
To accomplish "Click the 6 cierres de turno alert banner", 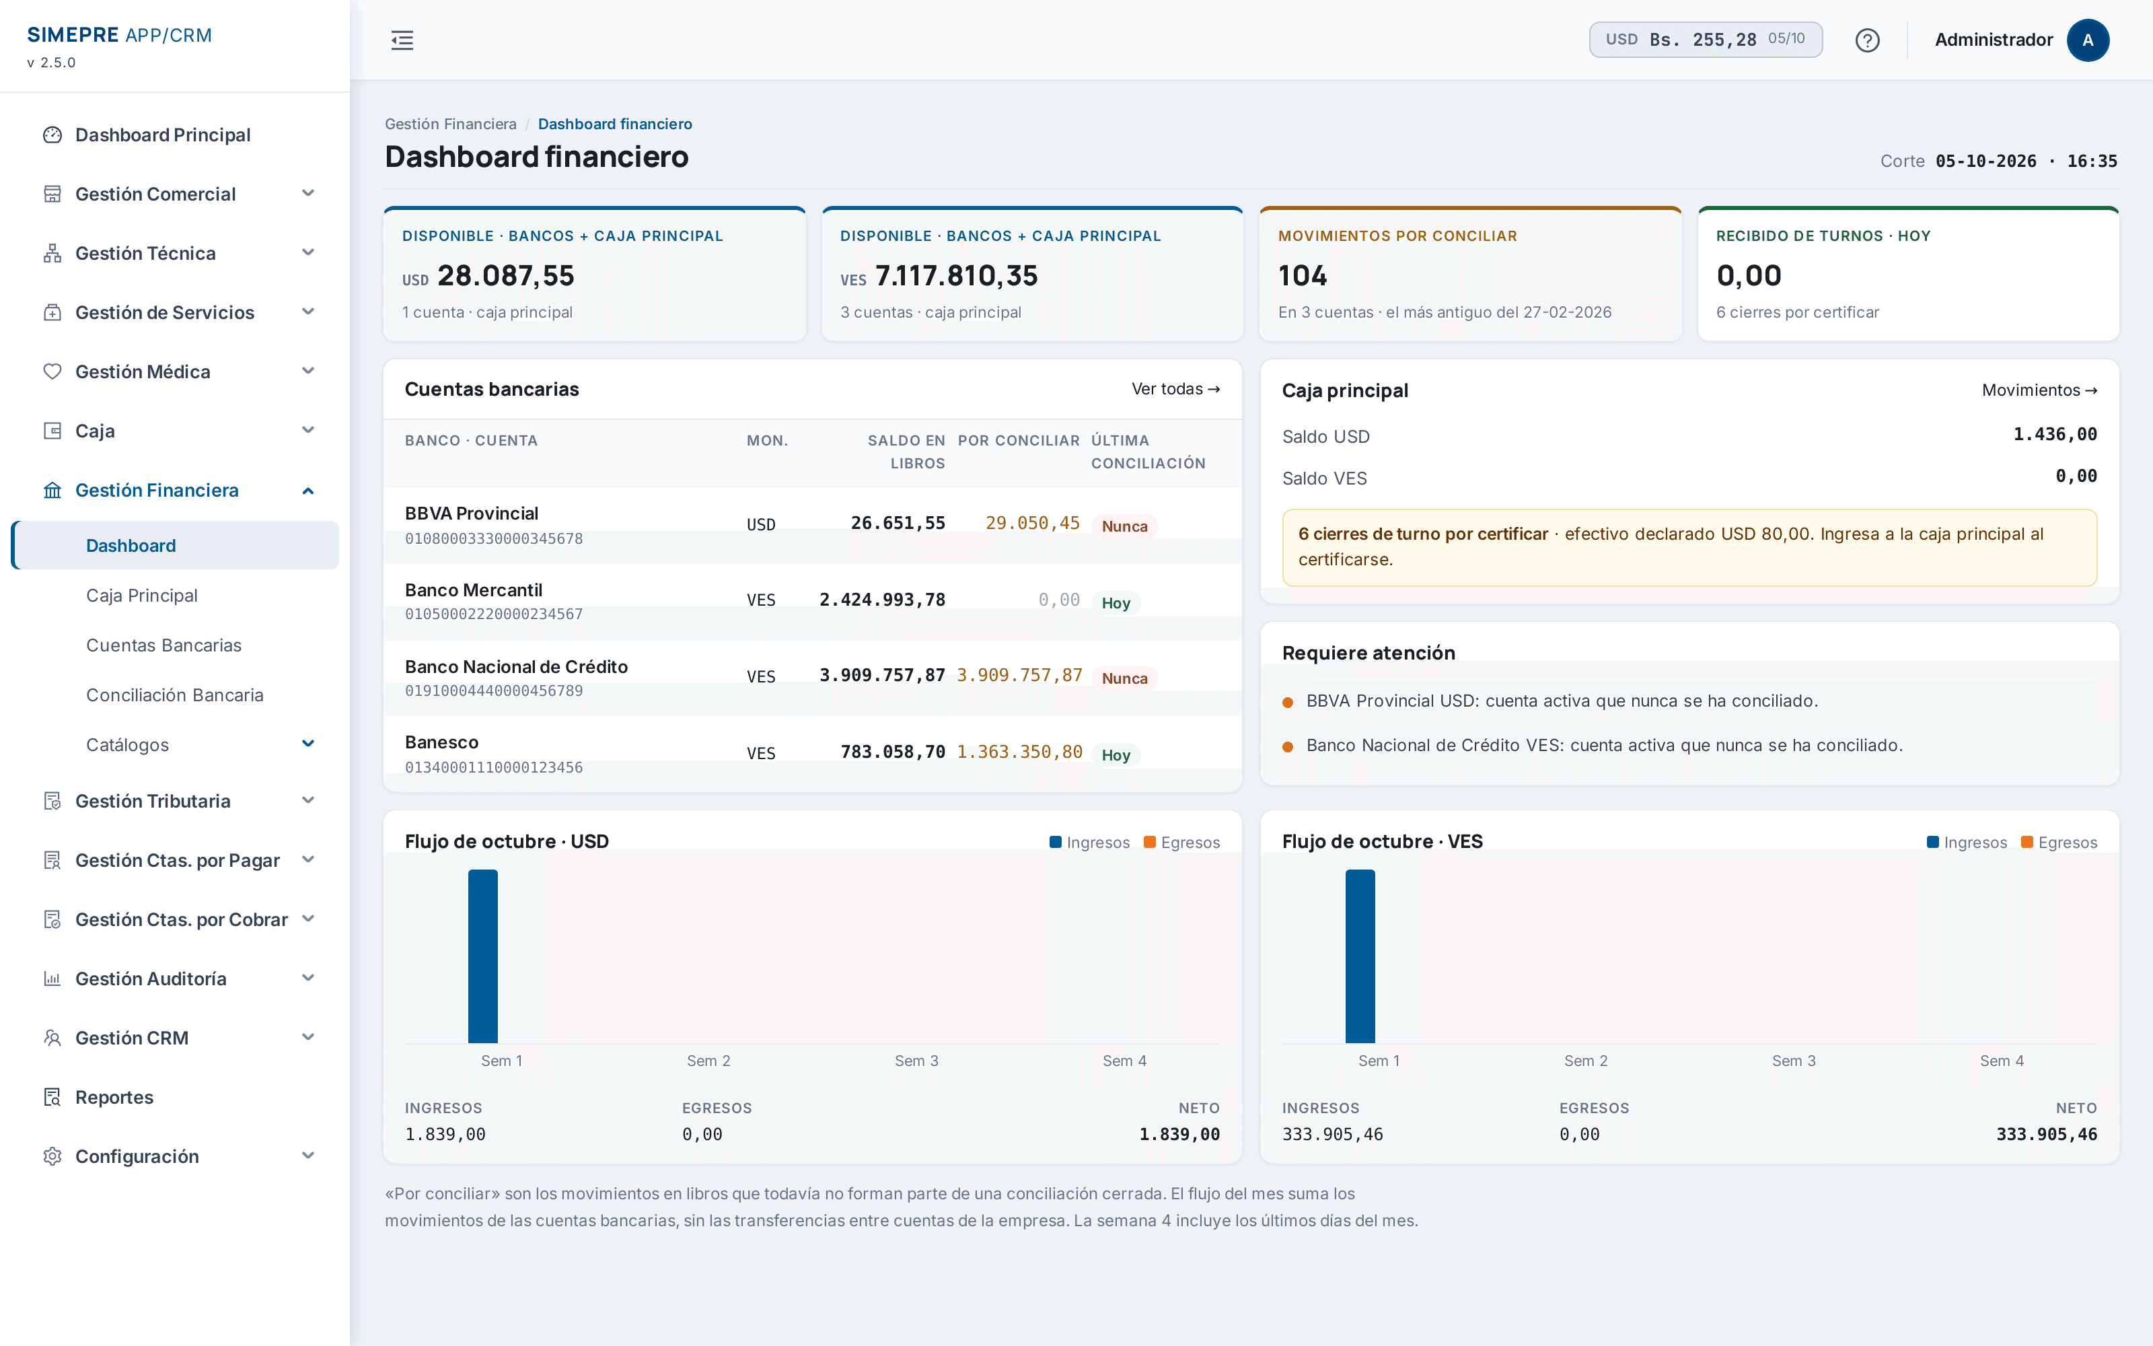I will pos(1689,547).
